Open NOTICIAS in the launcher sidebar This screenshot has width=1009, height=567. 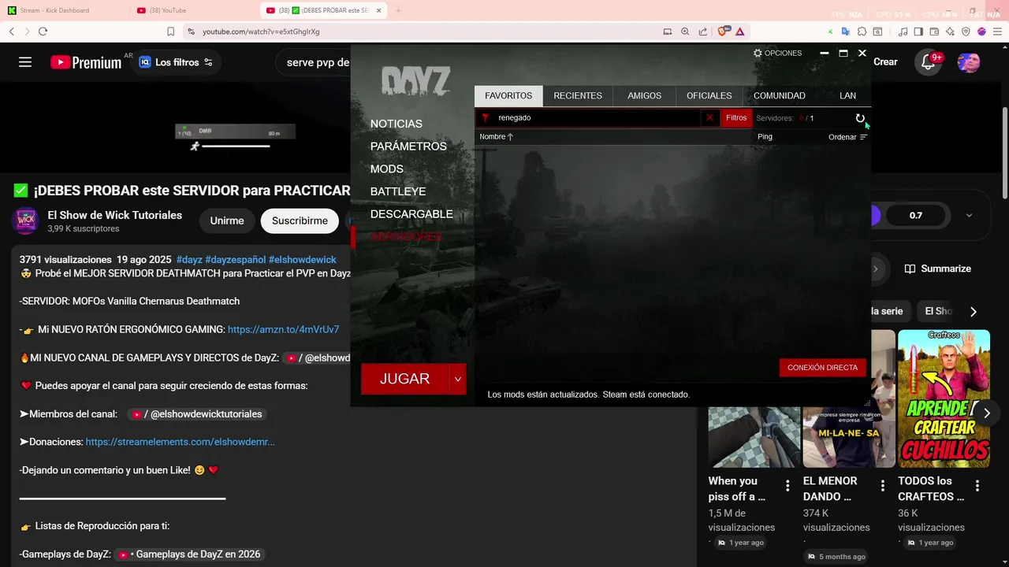click(397, 124)
